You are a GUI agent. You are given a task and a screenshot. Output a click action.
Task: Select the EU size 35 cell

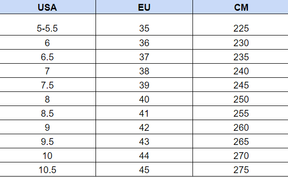pos(144,24)
